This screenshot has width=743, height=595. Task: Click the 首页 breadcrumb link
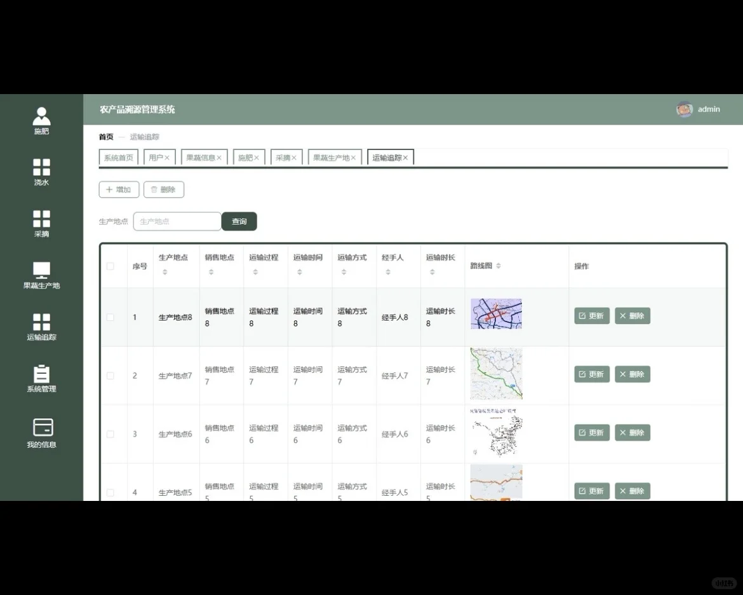click(x=106, y=137)
